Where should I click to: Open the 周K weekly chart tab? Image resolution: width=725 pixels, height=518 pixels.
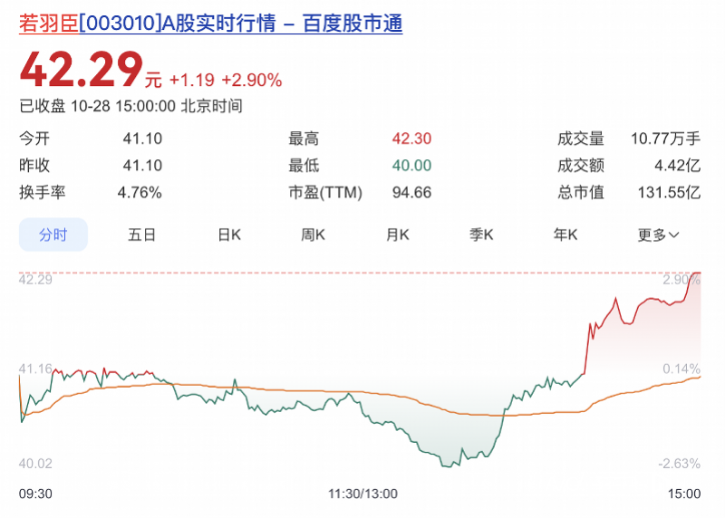pyautogui.click(x=314, y=235)
